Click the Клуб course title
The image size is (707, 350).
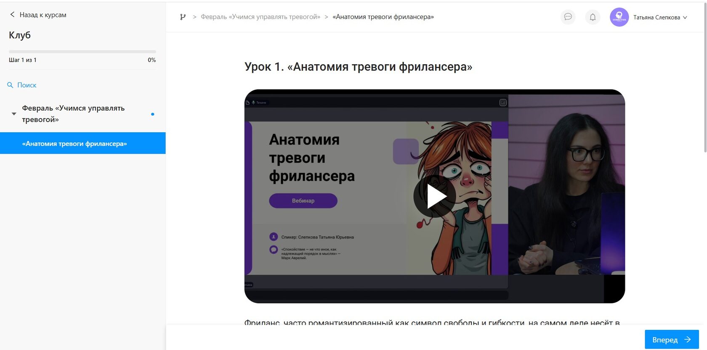click(x=20, y=35)
